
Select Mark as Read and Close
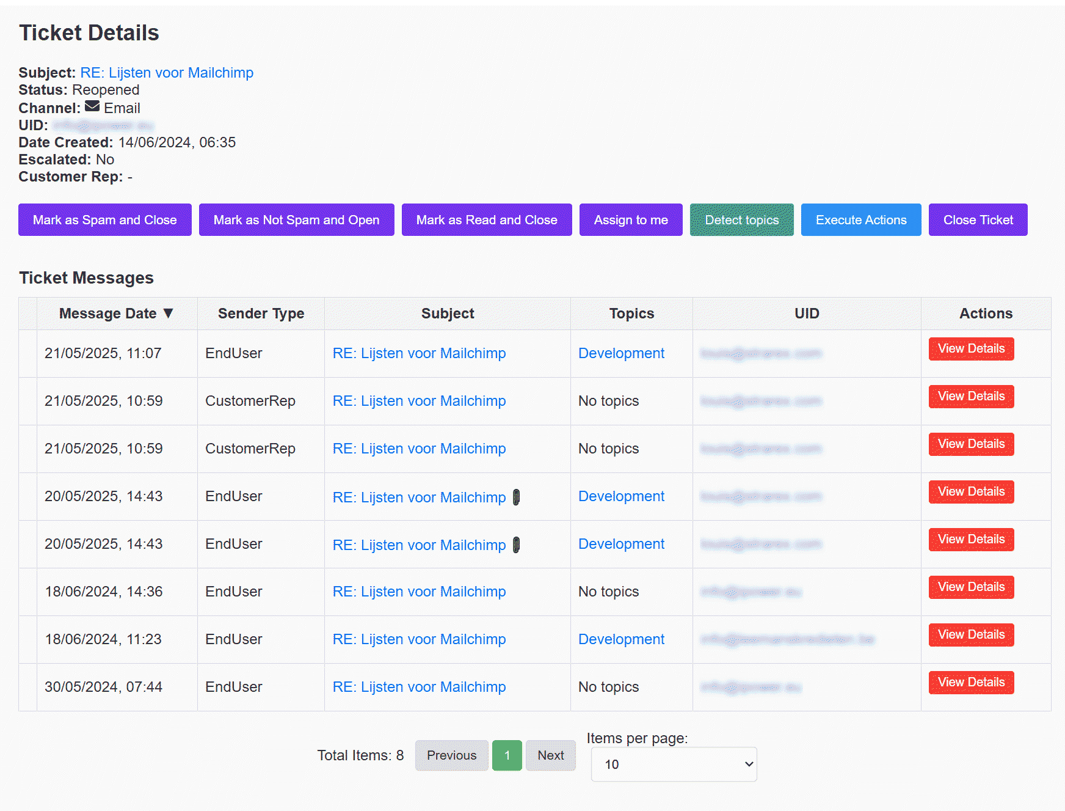[487, 219]
